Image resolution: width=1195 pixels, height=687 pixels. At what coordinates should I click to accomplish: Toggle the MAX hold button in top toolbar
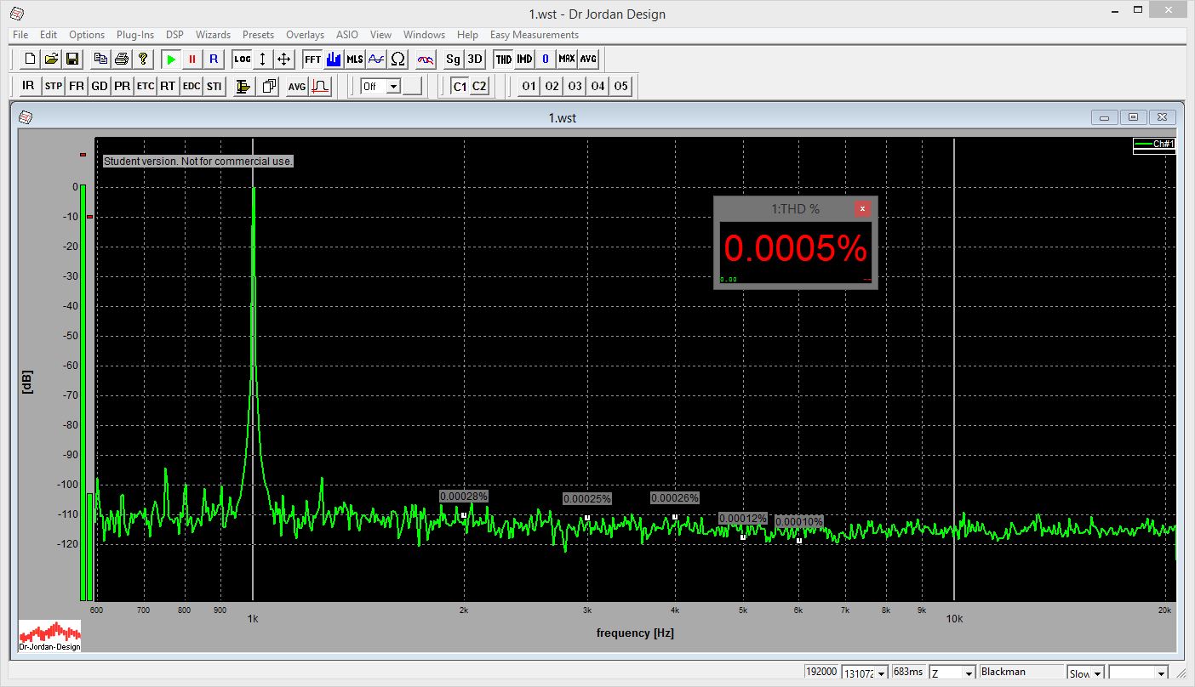click(567, 59)
